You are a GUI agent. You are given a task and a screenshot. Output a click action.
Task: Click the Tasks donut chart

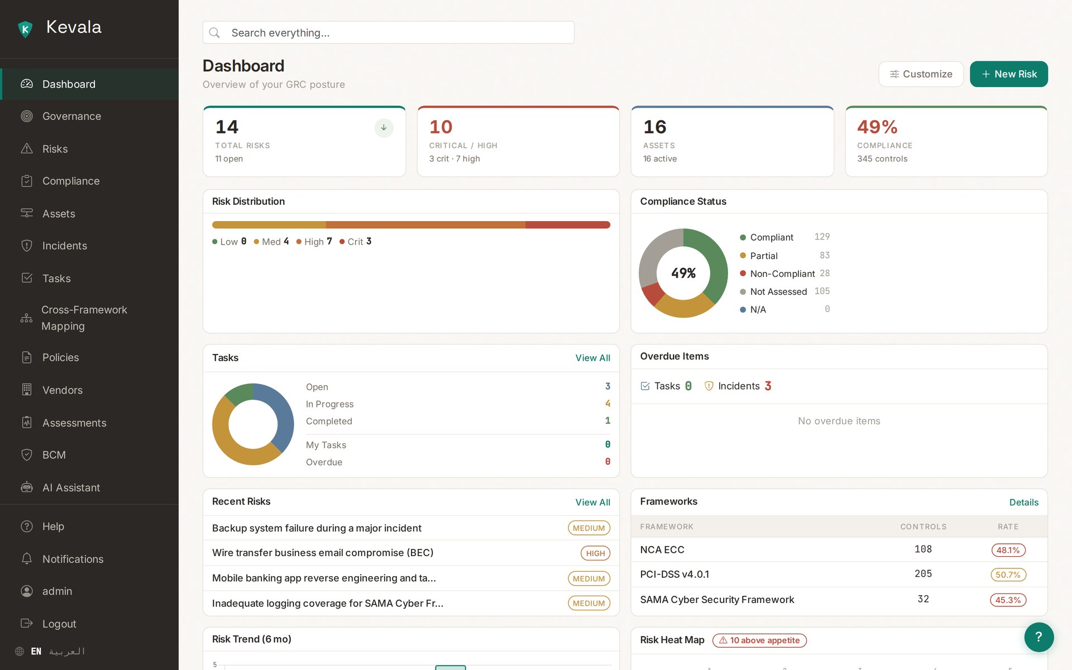point(253,424)
